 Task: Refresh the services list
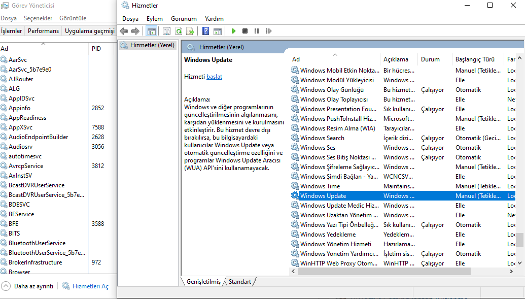[x=179, y=31]
